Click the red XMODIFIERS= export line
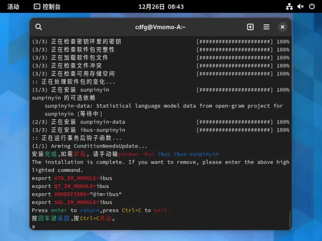This screenshot has height=241, width=322. [x=72, y=194]
